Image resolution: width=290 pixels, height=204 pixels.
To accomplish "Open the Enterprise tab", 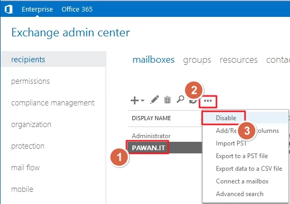I will (37, 9).
